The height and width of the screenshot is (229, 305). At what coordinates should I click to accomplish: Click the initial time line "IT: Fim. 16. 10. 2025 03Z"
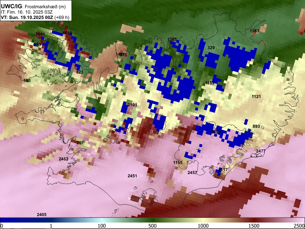coord(27,12)
